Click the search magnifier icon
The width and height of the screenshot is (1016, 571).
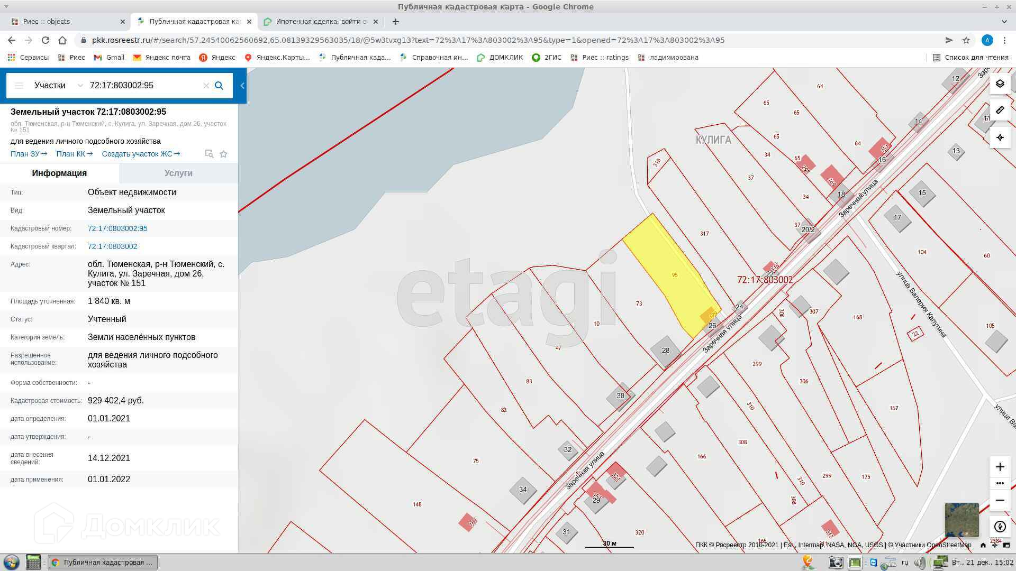[219, 86]
